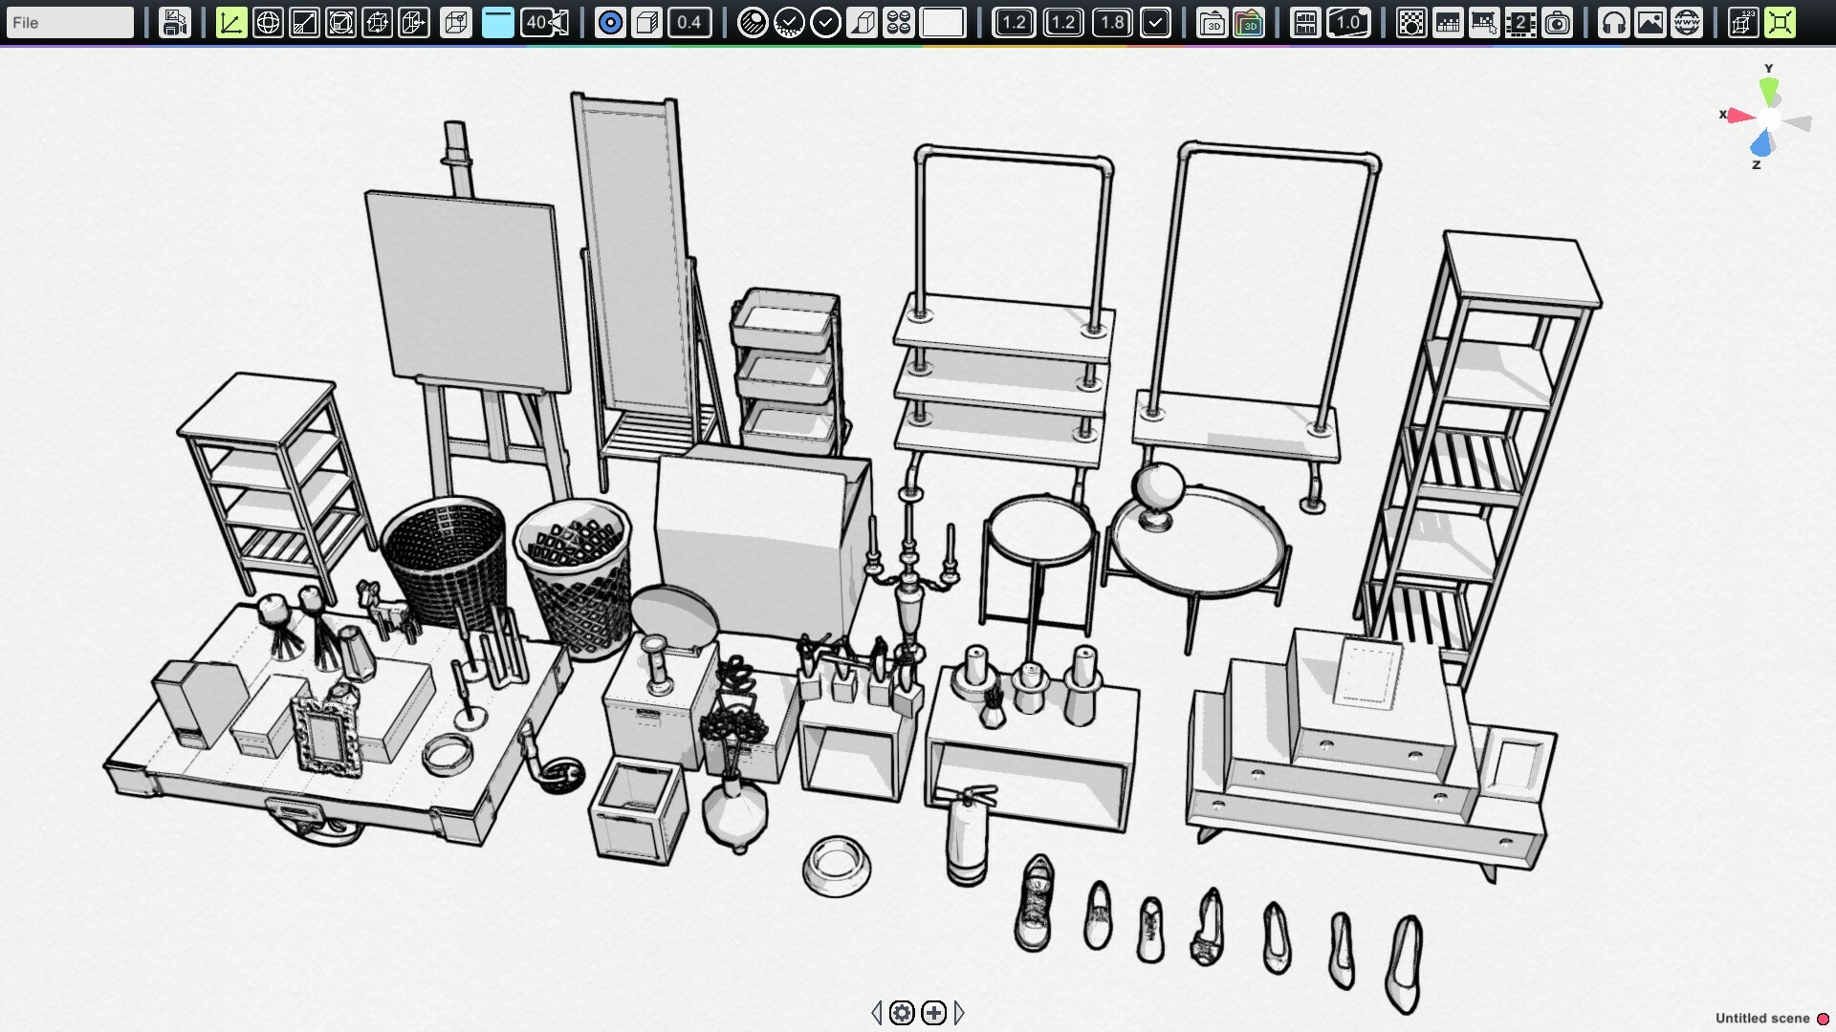Click the right arrow near the bottom gear
The height and width of the screenshot is (1032, 1836).
tap(959, 1013)
